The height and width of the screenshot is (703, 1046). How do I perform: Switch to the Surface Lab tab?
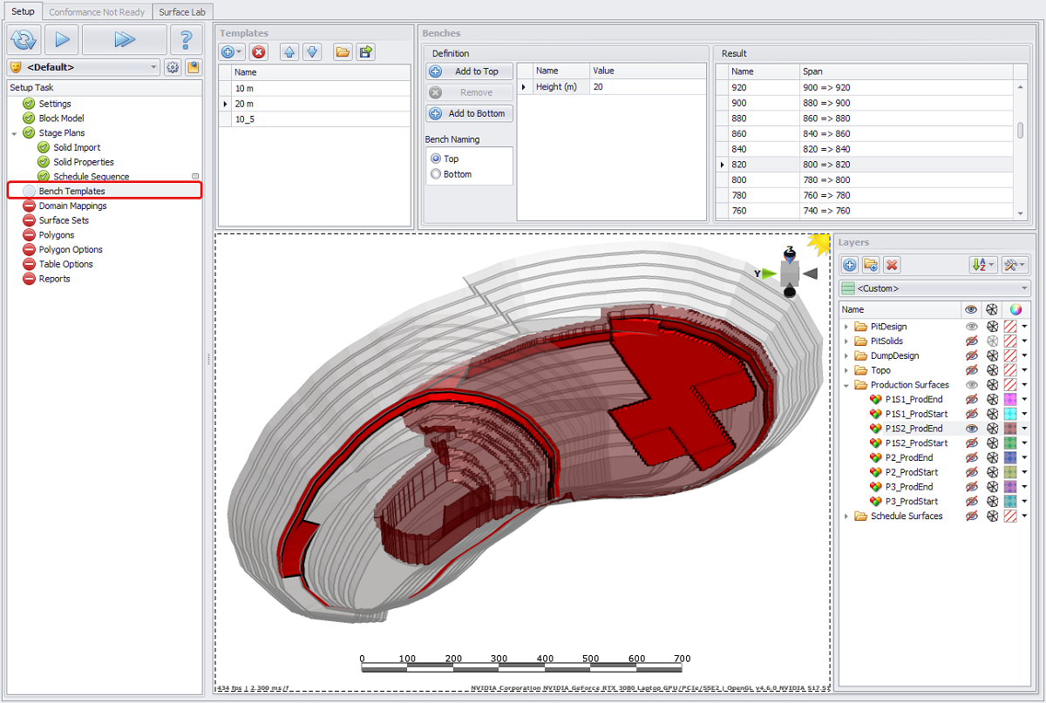183,12
